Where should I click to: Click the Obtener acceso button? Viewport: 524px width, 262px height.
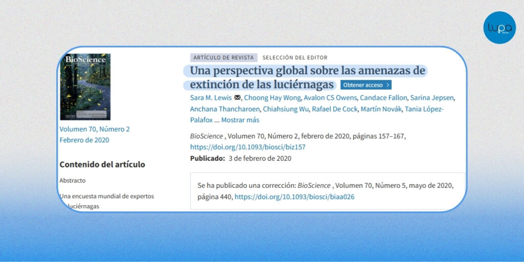366,85
